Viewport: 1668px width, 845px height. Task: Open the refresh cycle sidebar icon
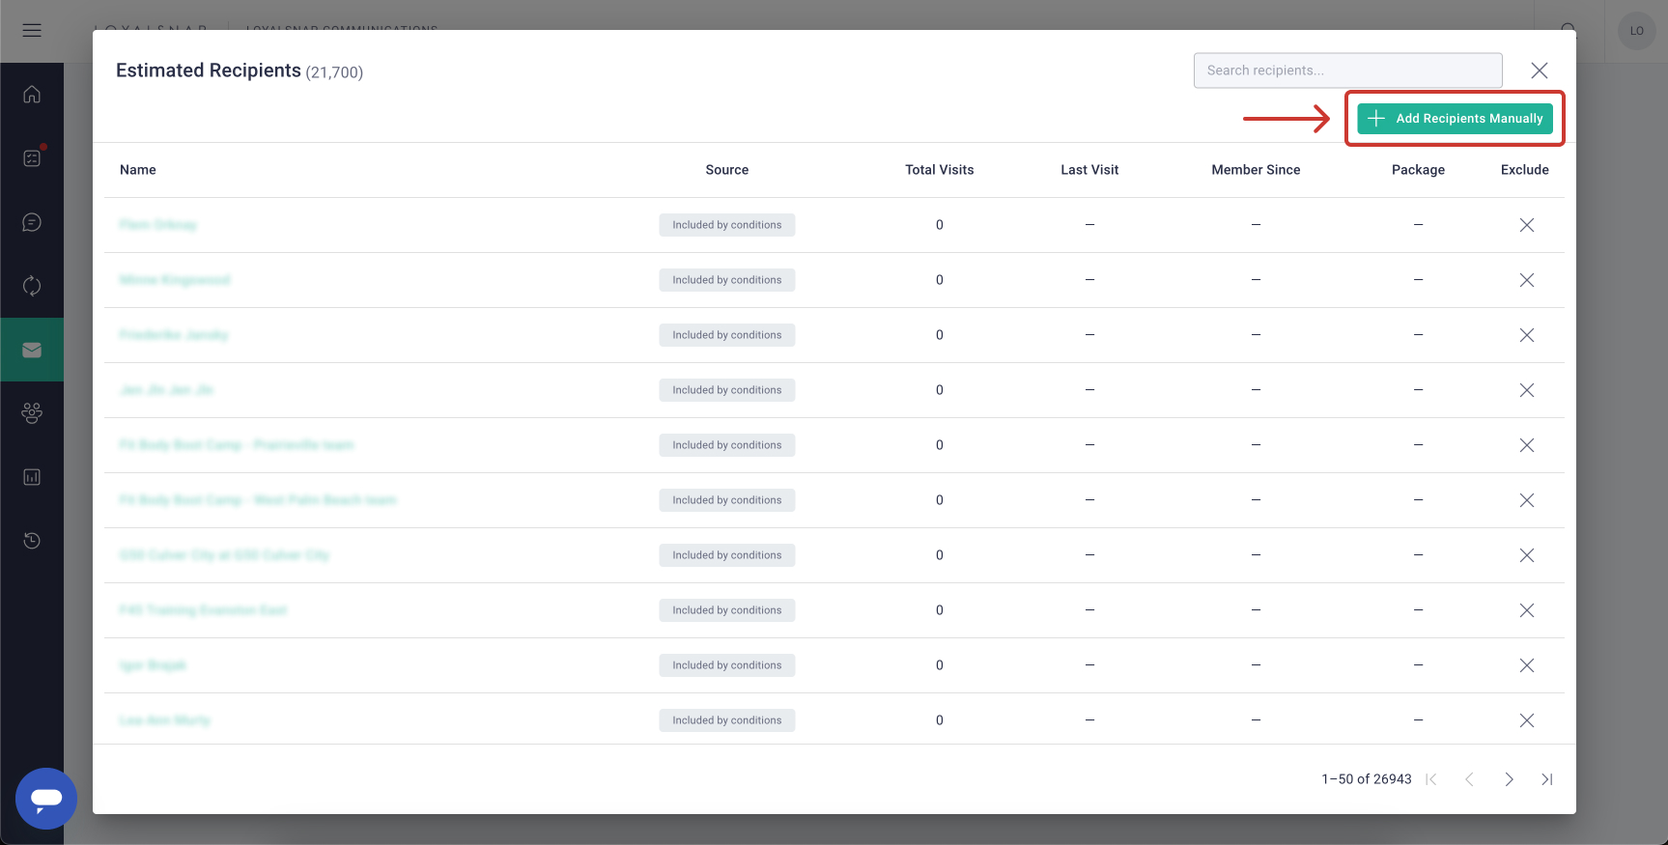[32, 286]
